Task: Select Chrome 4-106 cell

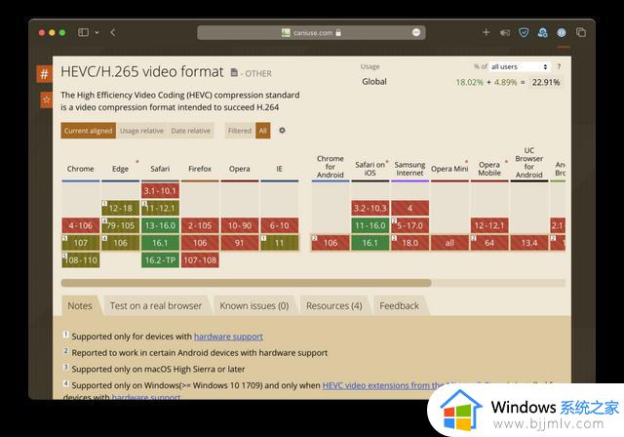Action: [x=80, y=225]
